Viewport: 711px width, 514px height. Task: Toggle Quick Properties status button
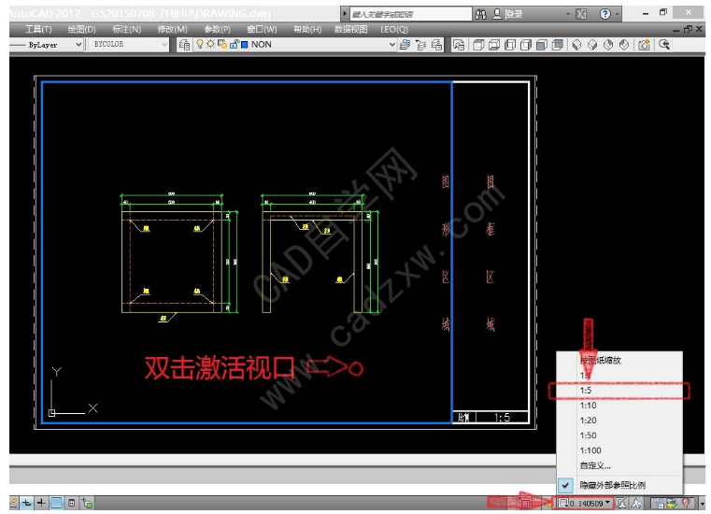tap(72, 503)
